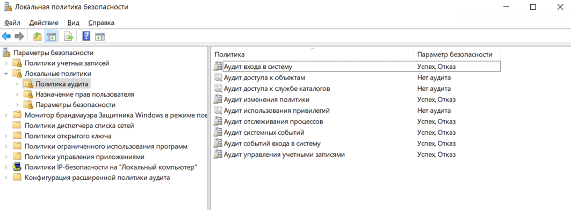Click the Forward arrow toolbar icon

coord(19,37)
